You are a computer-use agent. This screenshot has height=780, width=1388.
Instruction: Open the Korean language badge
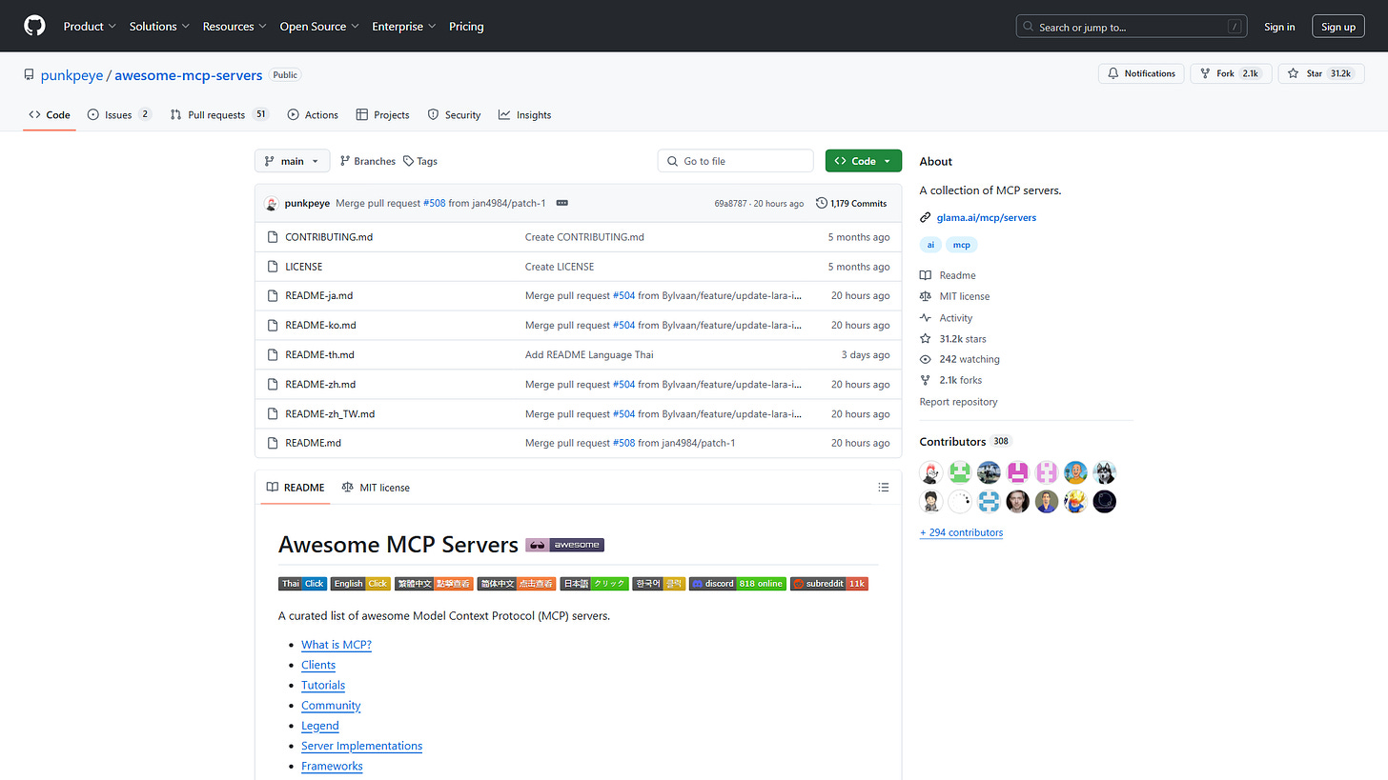(x=659, y=584)
